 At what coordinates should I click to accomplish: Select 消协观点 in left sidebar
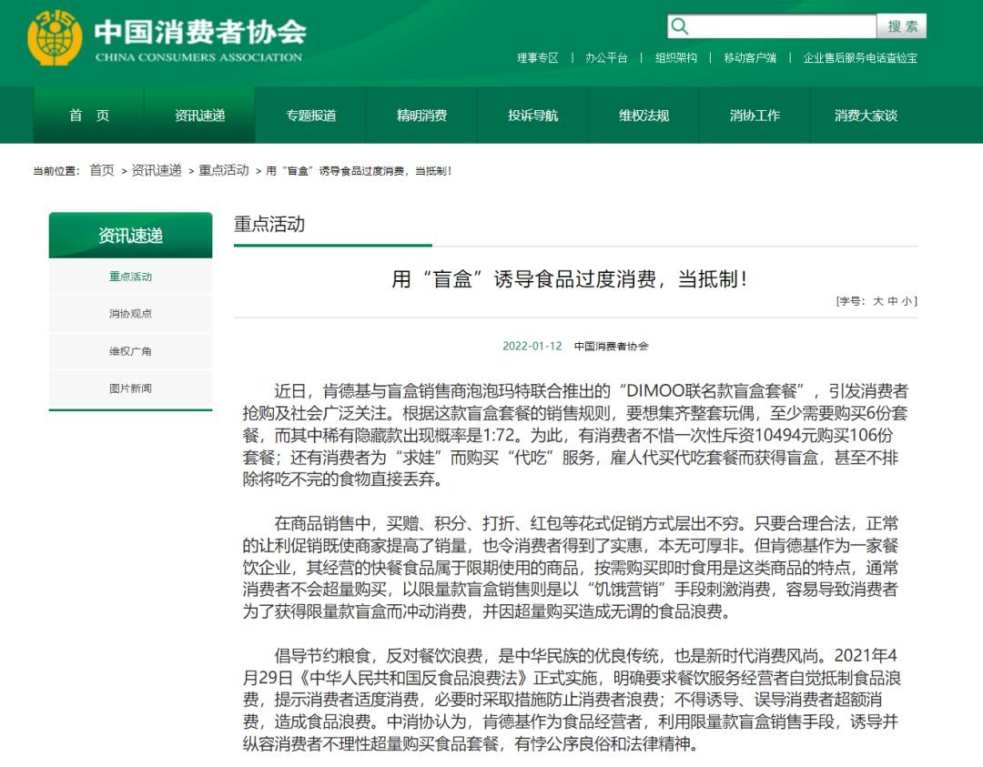point(130,314)
